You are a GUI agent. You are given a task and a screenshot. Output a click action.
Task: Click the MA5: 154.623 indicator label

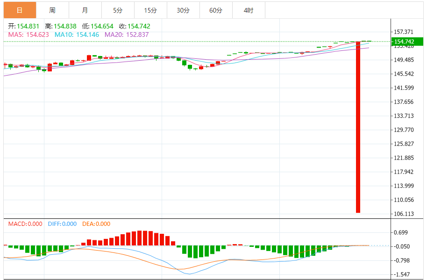28,35
